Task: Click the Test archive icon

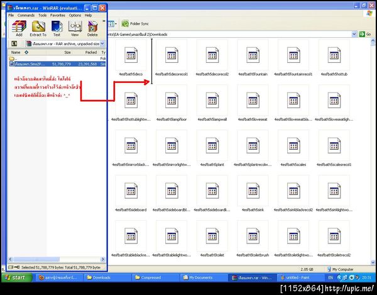Action: pos(57,28)
